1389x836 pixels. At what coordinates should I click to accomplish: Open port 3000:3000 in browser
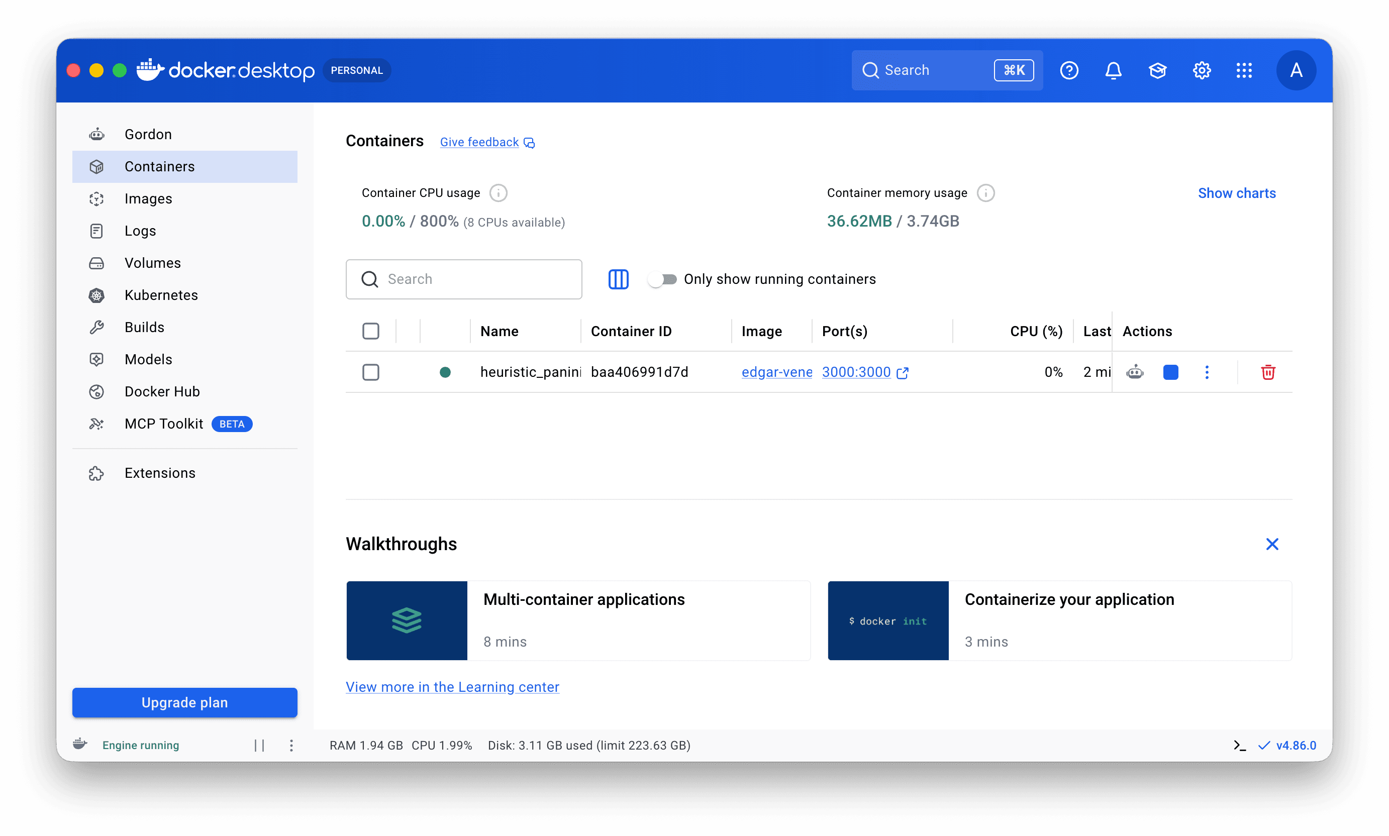[864, 372]
